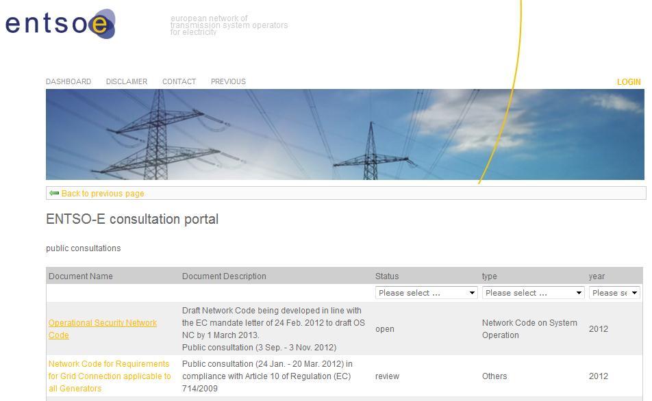Click the 'european network of transmission system operators' tagline
This screenshot has height=401, width=652.
coord(229,25)
